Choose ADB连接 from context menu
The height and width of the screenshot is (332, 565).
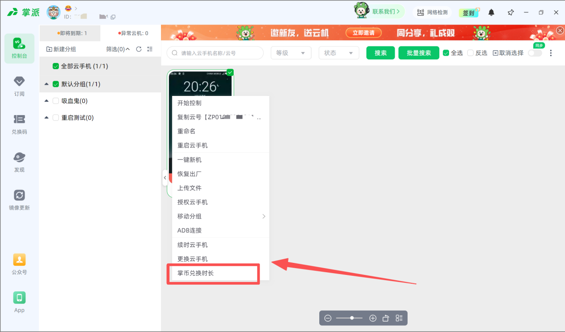(x=221, y=231)
